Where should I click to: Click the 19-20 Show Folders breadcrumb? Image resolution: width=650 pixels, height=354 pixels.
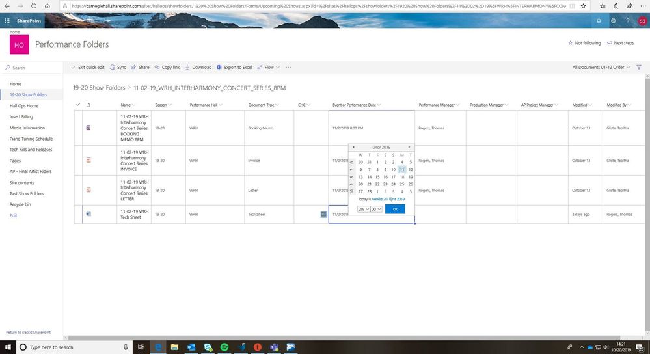coord(99,88)
